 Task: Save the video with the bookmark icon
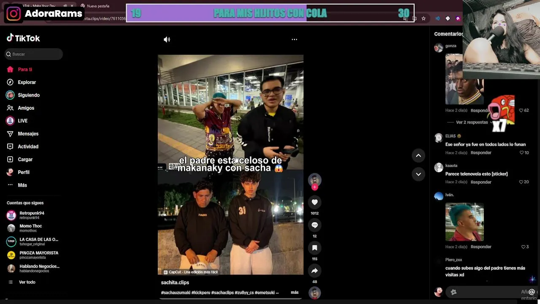315,248
